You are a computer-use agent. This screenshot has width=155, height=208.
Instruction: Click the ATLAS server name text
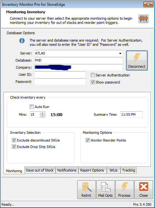(x=40, y=53)
